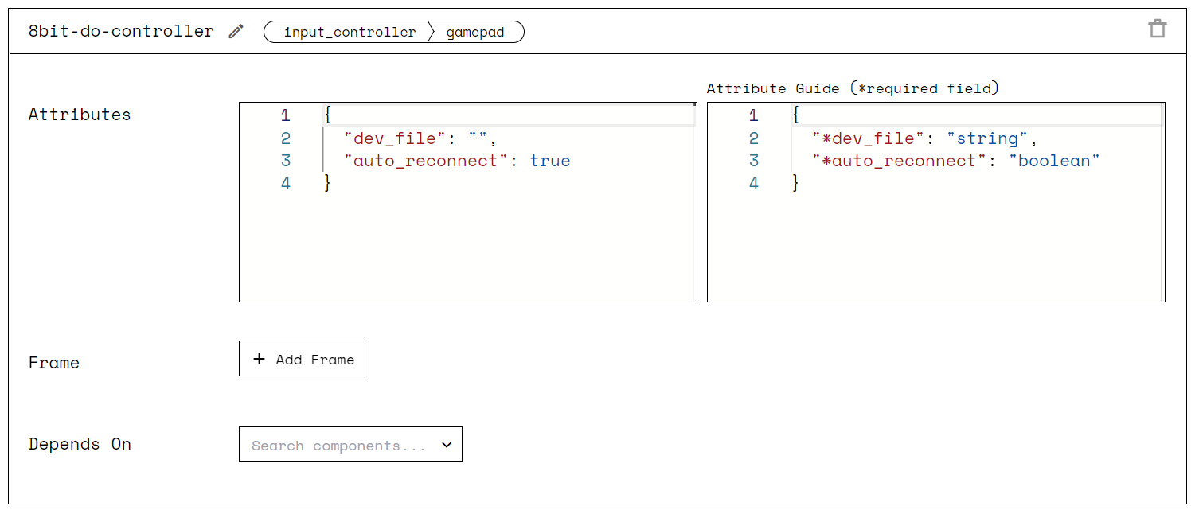1195x514 pixels.
Task: Click the "dev_file" key in Attributes editor
Action: coord(395,138)
